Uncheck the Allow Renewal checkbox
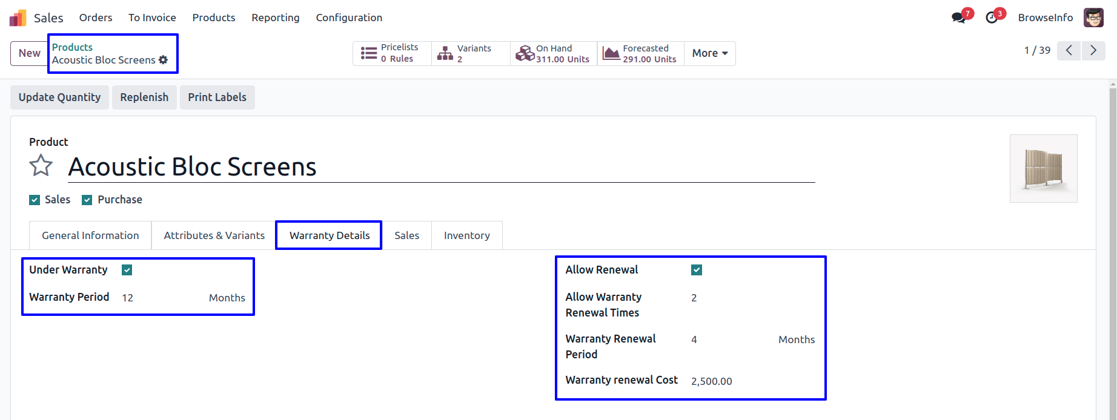Image resolution: width=1117 pixels, height=420 pixels. coord(697,270)
